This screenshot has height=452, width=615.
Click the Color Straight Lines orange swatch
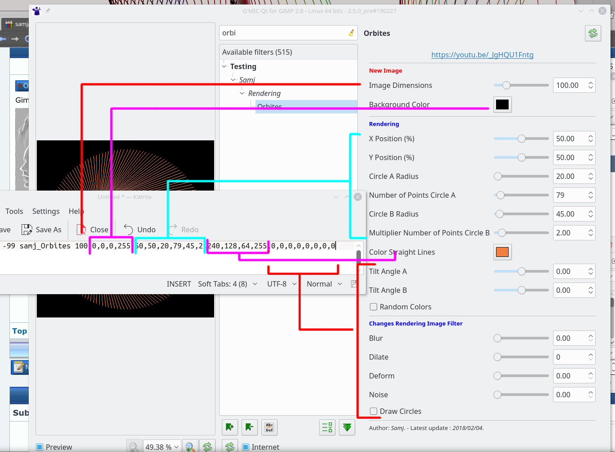[x=502, y=252]
